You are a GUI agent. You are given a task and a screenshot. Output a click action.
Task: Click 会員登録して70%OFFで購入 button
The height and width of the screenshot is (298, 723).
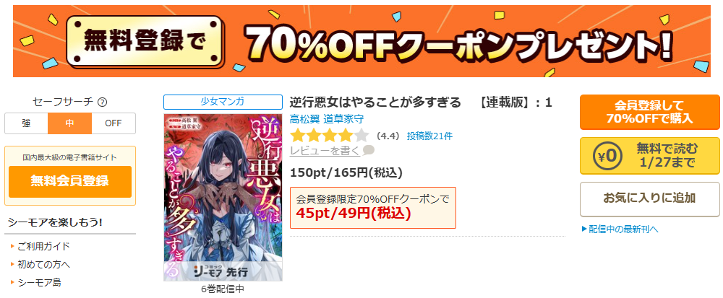[650, 112]
